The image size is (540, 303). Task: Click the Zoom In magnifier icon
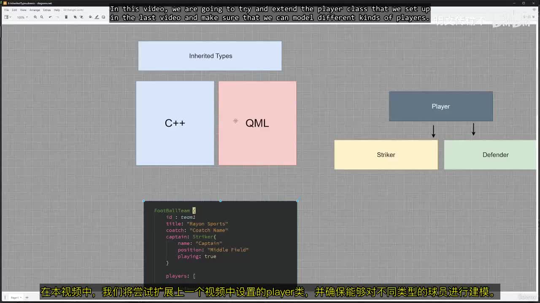[x=35, y=17]
